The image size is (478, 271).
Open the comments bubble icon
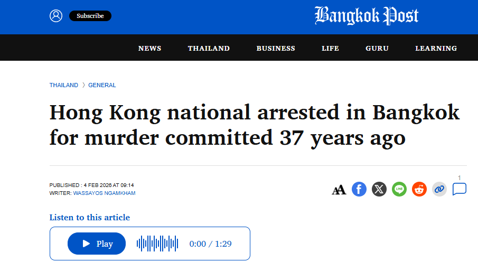click(x=460, y=189)
